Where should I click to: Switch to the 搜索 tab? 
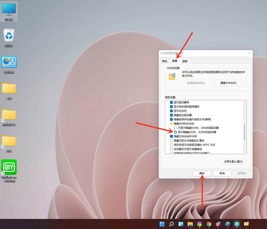point(185,61)
